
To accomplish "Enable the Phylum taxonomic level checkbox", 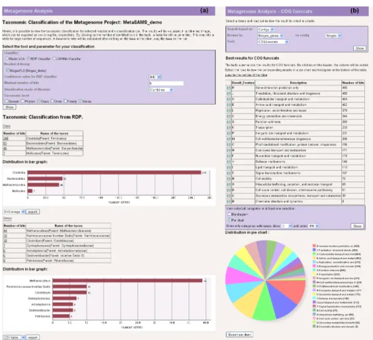I will pos(22,101).
